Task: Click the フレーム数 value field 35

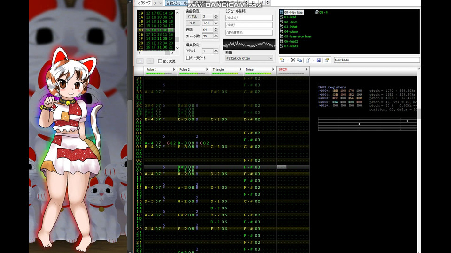Action: click(x=208, y=36)
